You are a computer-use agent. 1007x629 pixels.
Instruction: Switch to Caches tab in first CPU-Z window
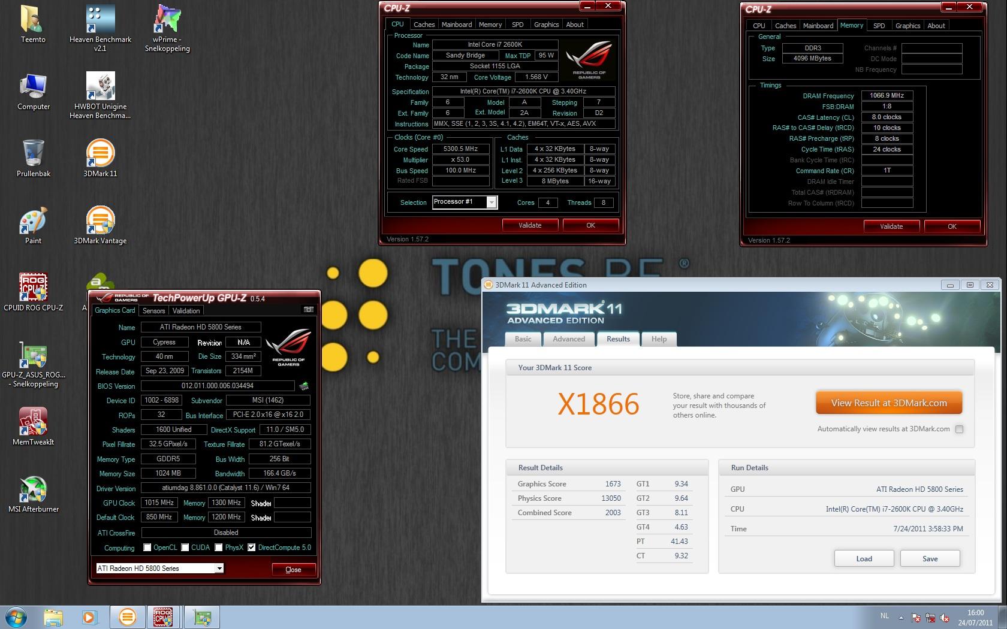point(424,25)
